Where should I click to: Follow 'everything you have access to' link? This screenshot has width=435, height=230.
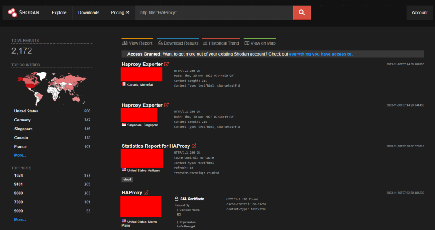coord(321,54)
